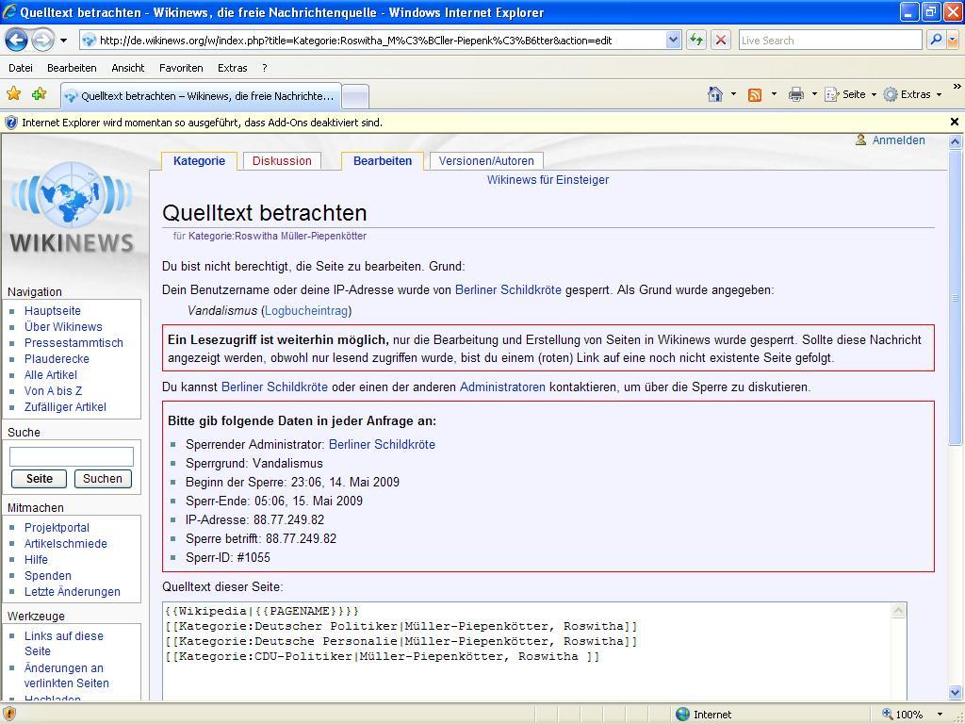Open the Ansicht menu
The width and height of the screenshot is (965, 724).
(x=128, y=68)
